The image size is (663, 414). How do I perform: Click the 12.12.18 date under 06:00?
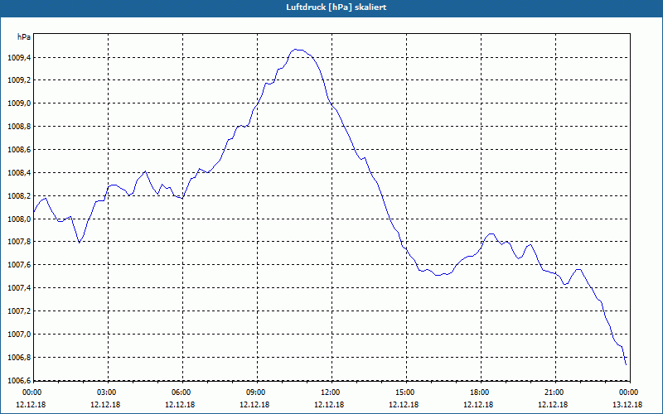180,405
